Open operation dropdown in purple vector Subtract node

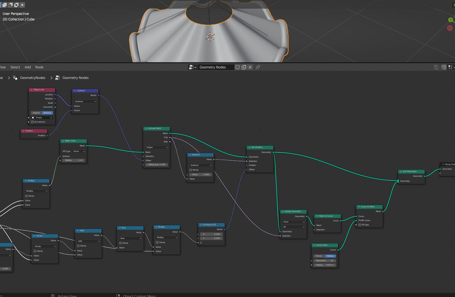point(85,101)
